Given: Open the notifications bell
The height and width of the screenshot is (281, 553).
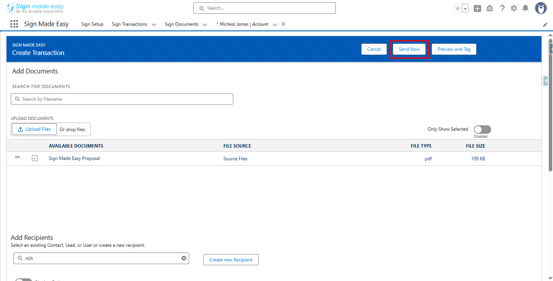Looking at the screenshot, I should (526, 8).
